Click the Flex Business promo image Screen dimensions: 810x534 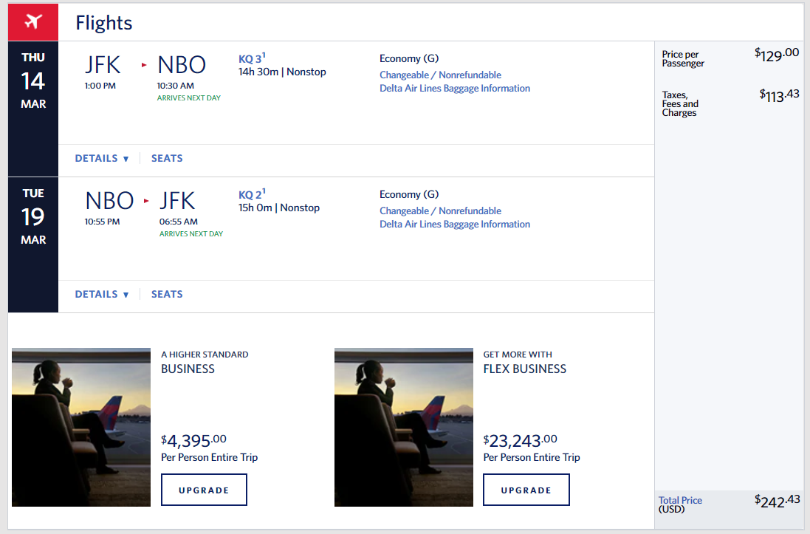(403, 427)
